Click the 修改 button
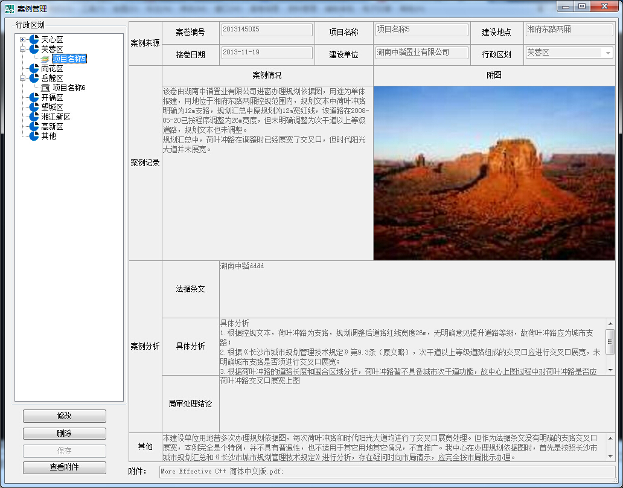 click(65, 416)
